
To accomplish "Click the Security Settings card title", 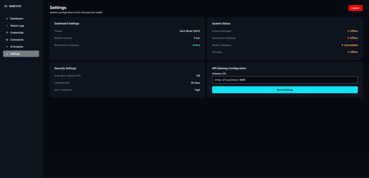I will (65, 68).
